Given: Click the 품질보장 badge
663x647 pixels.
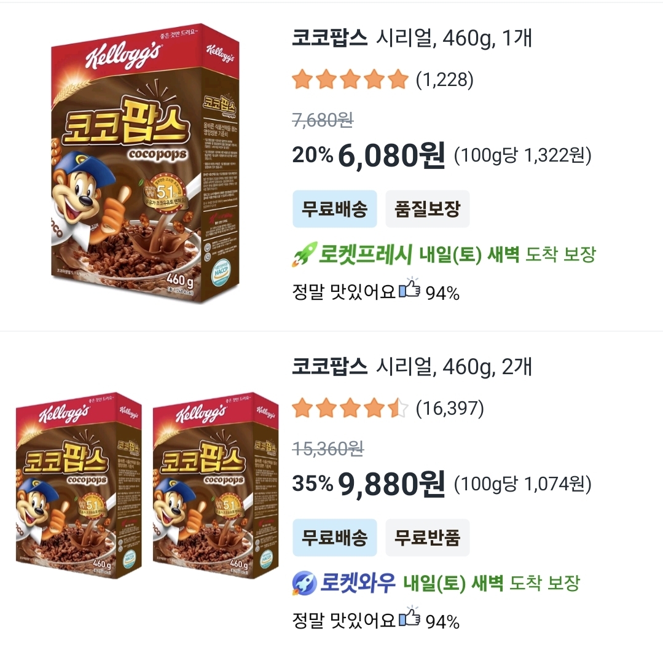Looking at the screenshot, I should [428, 209].
